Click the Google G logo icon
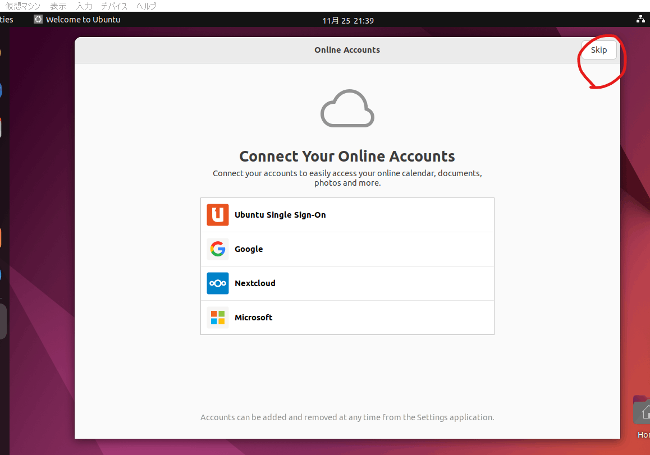Image resolution: width=650 pixels, height=455 pixels. point(218,249)
